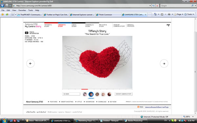This screenshot has height=123, width=197.
Task: Click the address bar URL field
Action: (x=81, y=6)
